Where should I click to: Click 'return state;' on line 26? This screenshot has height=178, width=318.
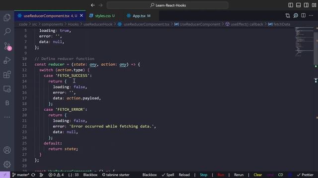[63, 149]
